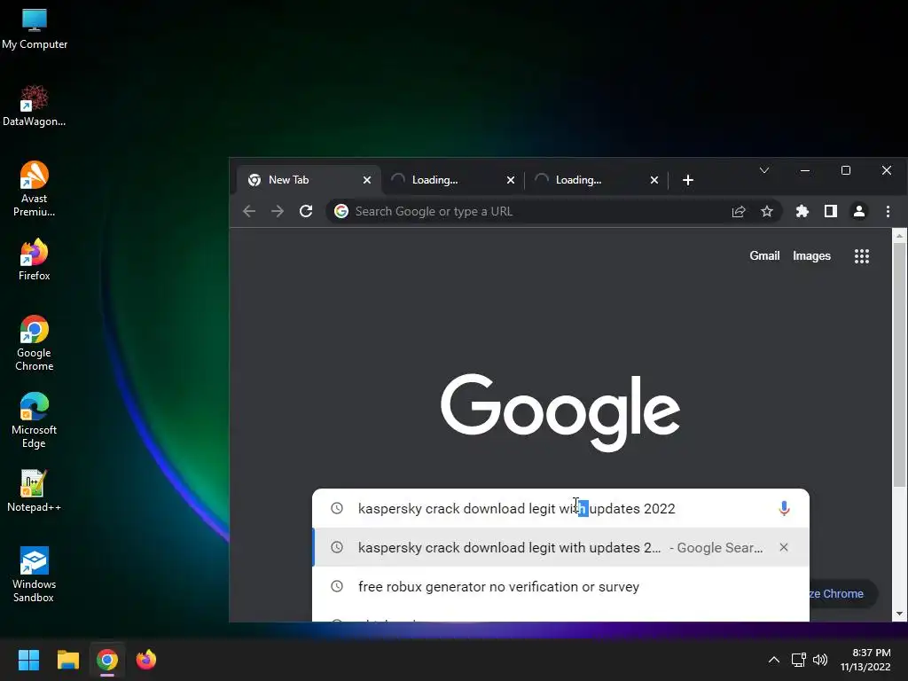The image size is (908, 681).
Task: Click the Google logo
Action: pyautogui.click(x=560, y=412)
